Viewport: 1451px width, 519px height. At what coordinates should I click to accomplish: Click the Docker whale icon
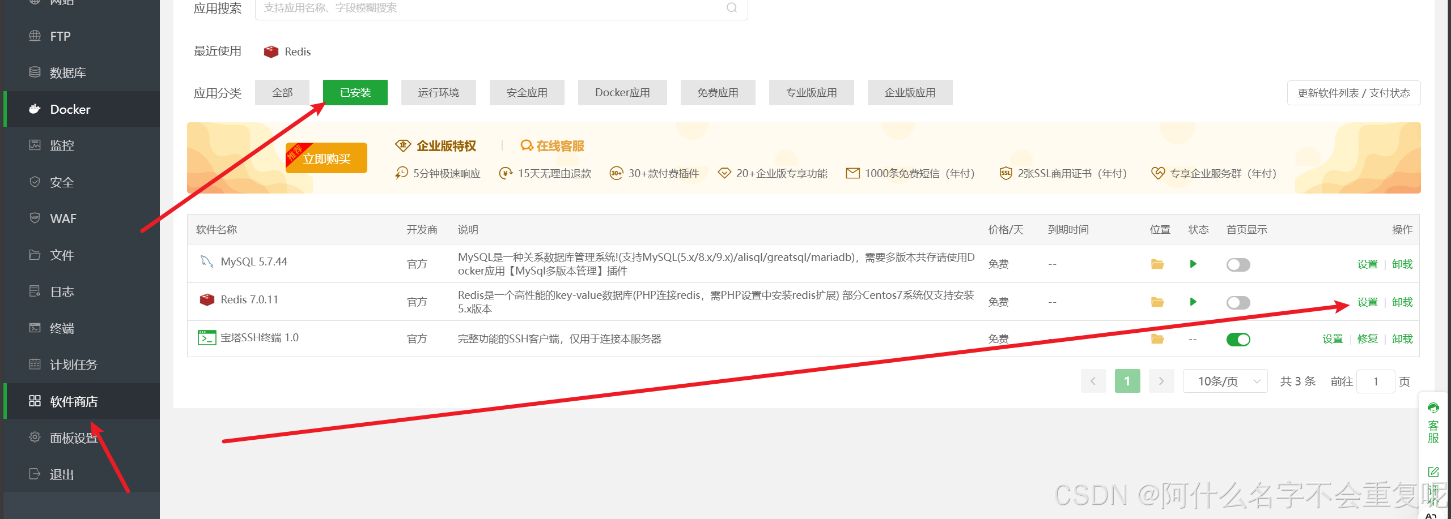tap(35, 109)
